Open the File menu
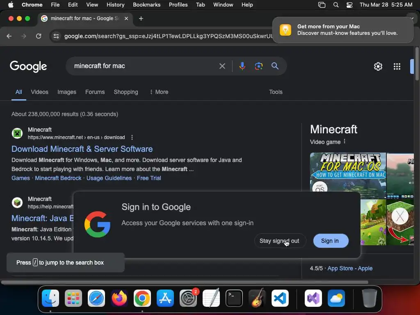The height and width of the screenshot is (315, 420). click(x=55, y=5)
